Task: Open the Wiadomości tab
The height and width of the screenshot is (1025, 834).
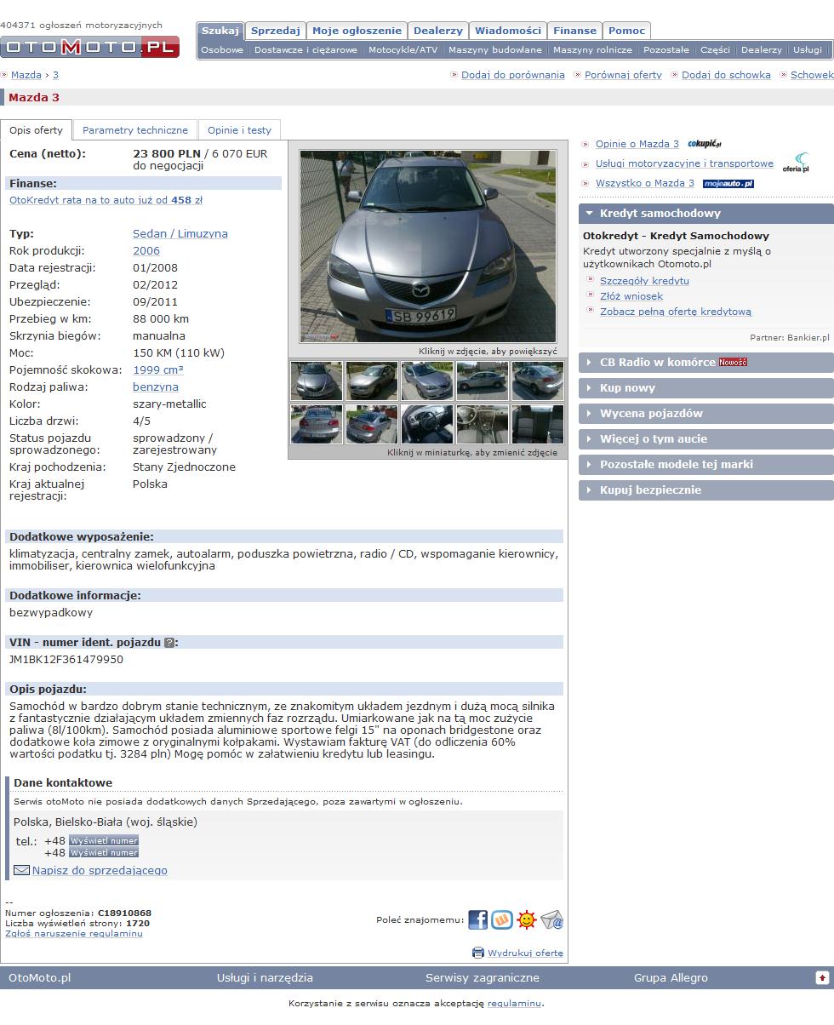Action: pyautogui.click(x=508, y=31)
